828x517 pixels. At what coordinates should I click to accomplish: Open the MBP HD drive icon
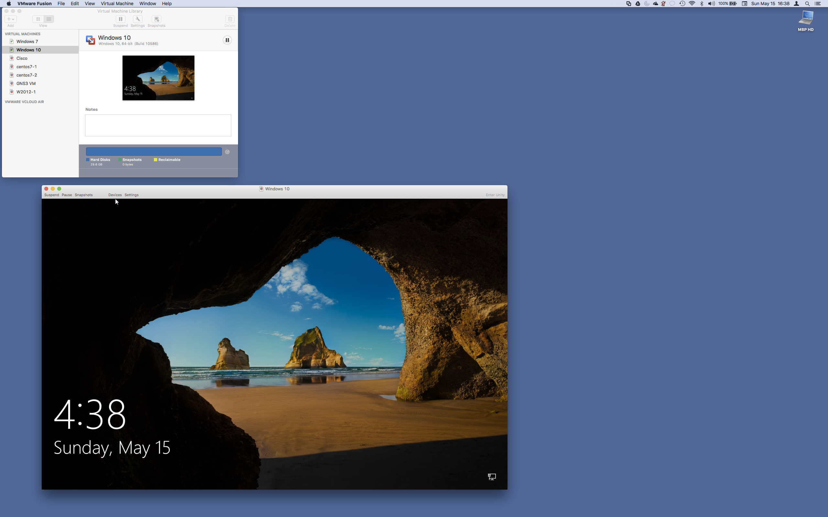(805, 18)
